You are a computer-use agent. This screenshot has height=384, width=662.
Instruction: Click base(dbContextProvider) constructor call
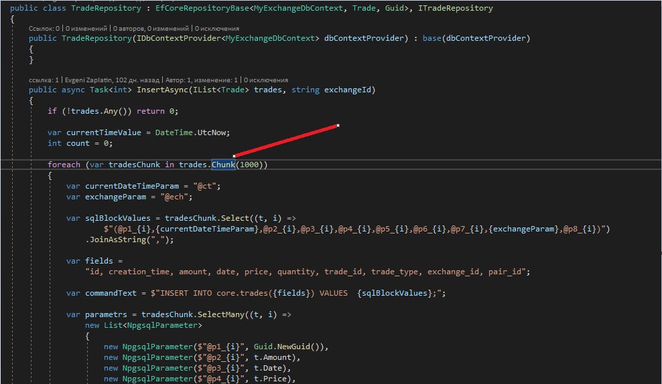click(476, 38)
